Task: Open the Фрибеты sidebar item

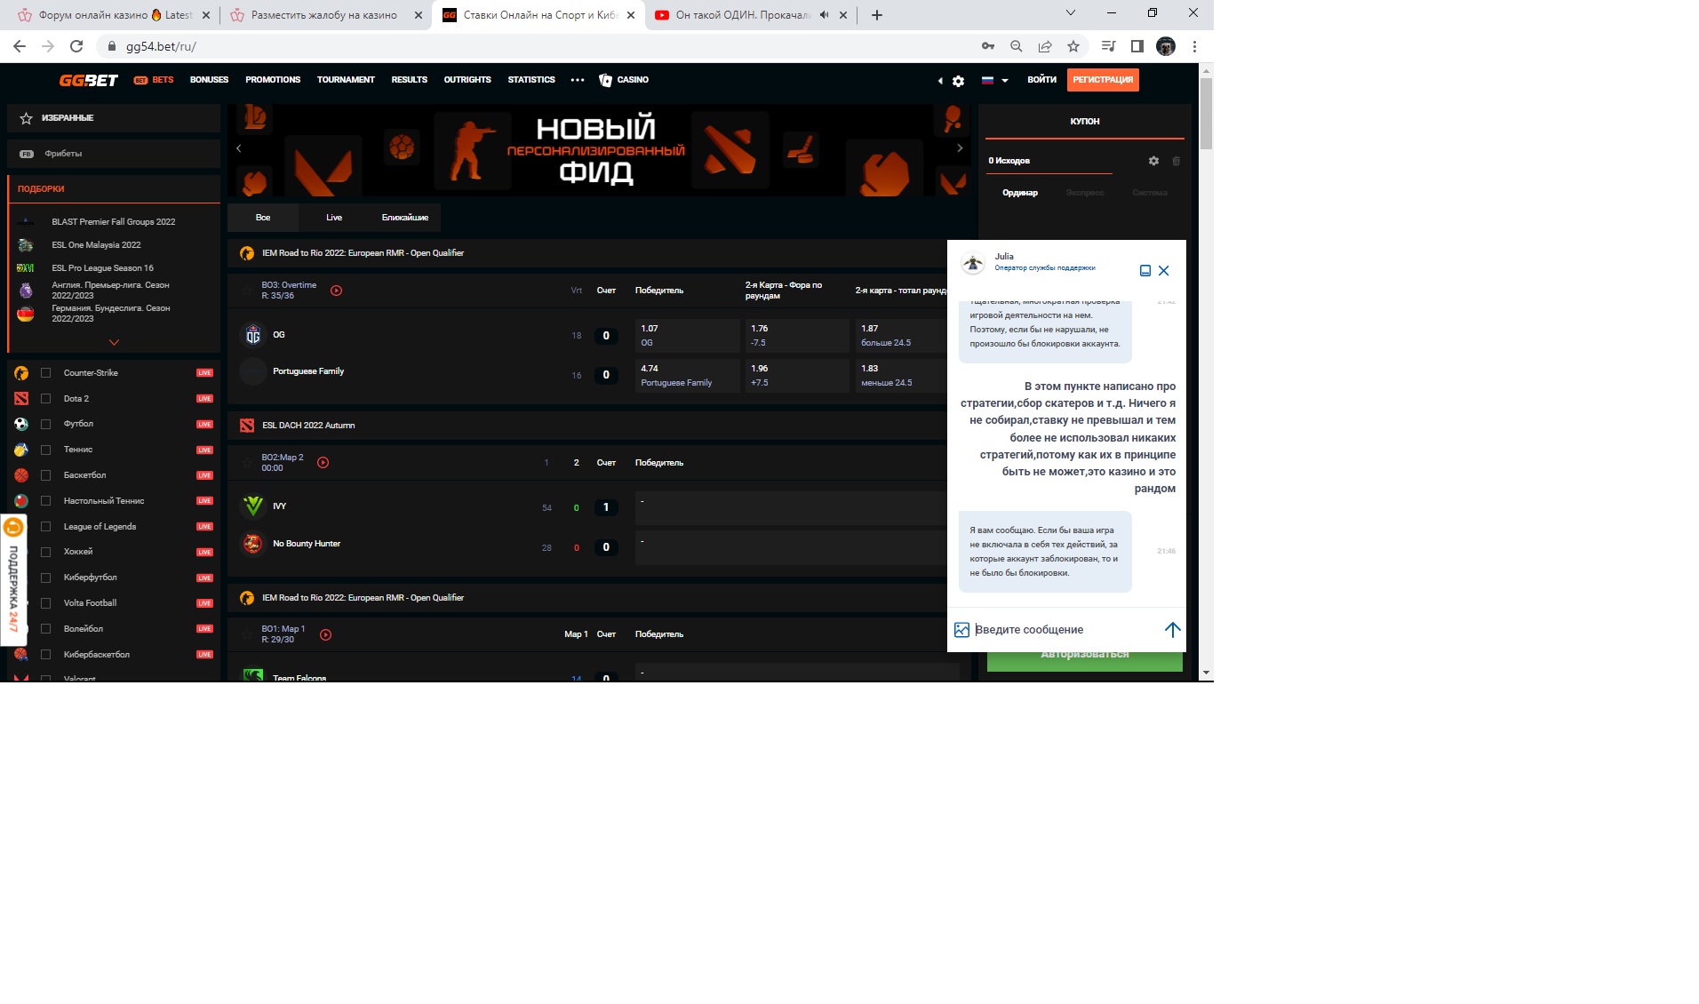Action: pos(114,154)
